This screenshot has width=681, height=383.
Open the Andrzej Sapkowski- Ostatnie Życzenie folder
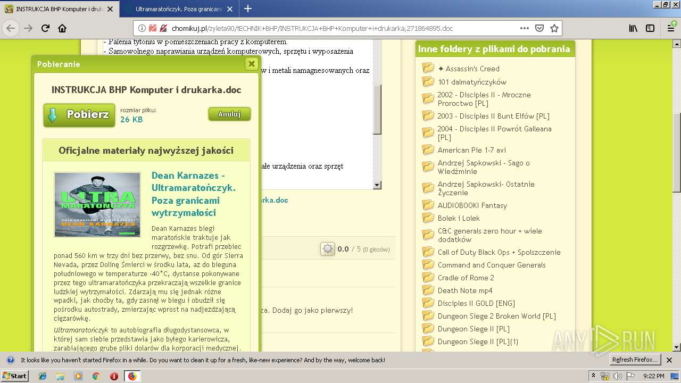[486, 188]
